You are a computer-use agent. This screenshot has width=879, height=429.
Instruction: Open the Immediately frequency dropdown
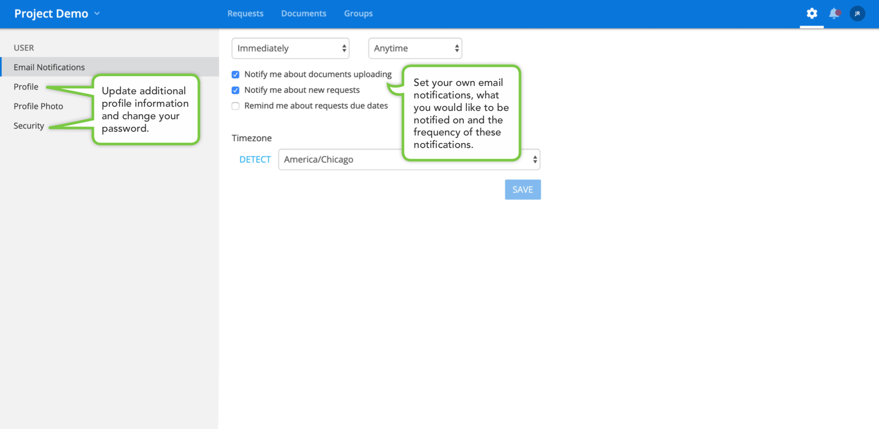290,48
